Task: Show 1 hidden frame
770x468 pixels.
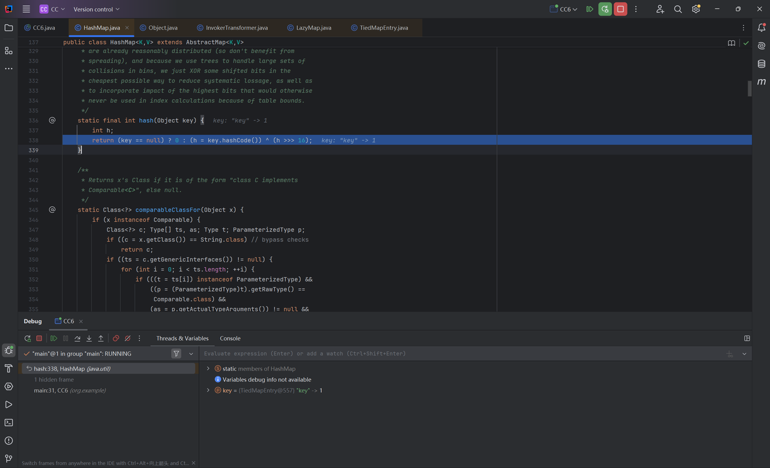Action: click(x=54, y=380)
